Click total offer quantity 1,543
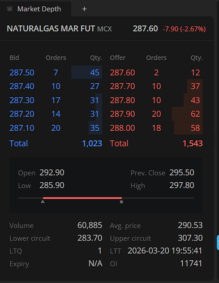Viewport: 219px width, 283px height. 192,143
